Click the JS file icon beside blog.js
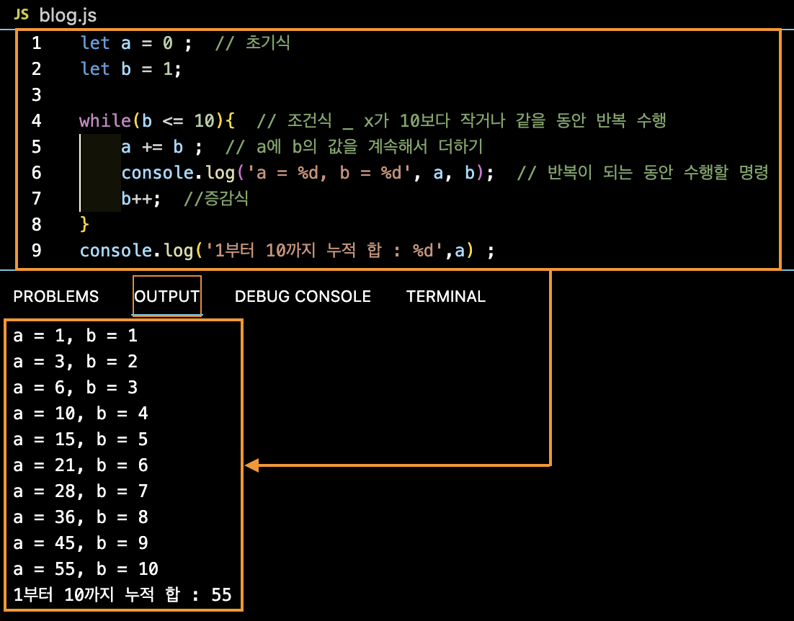 click(x=22, y=14)
